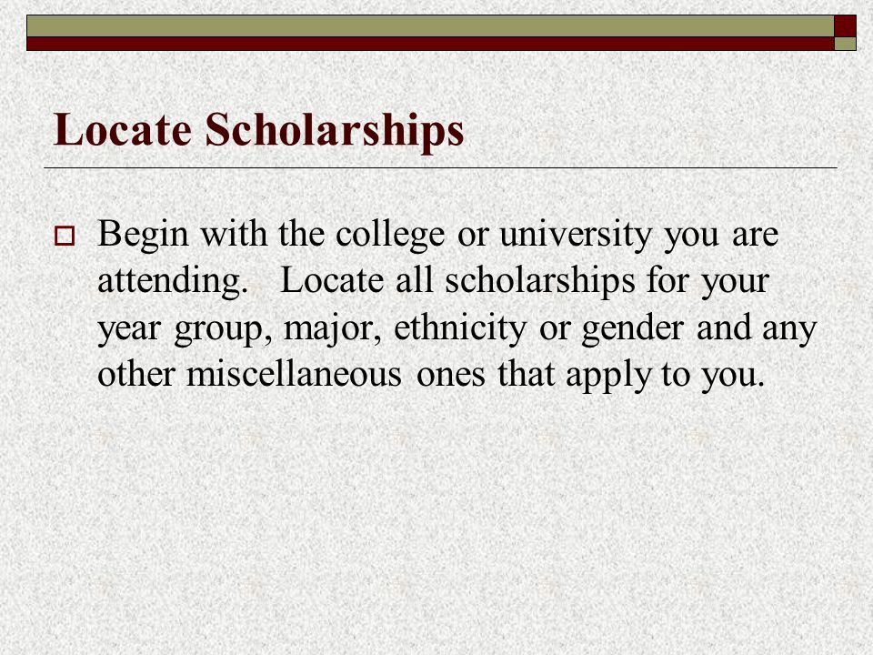Select the olive green header bar

click(x=430, y=26)
